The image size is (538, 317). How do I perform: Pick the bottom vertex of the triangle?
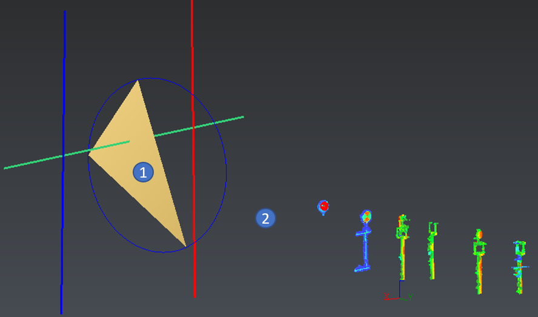click(185, 245)
